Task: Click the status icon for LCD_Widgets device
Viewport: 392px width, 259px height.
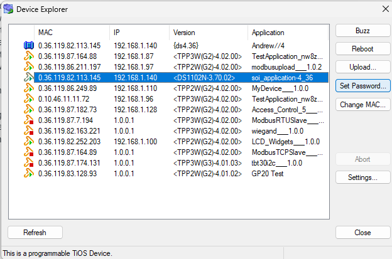Action: (x=29, y=142)
